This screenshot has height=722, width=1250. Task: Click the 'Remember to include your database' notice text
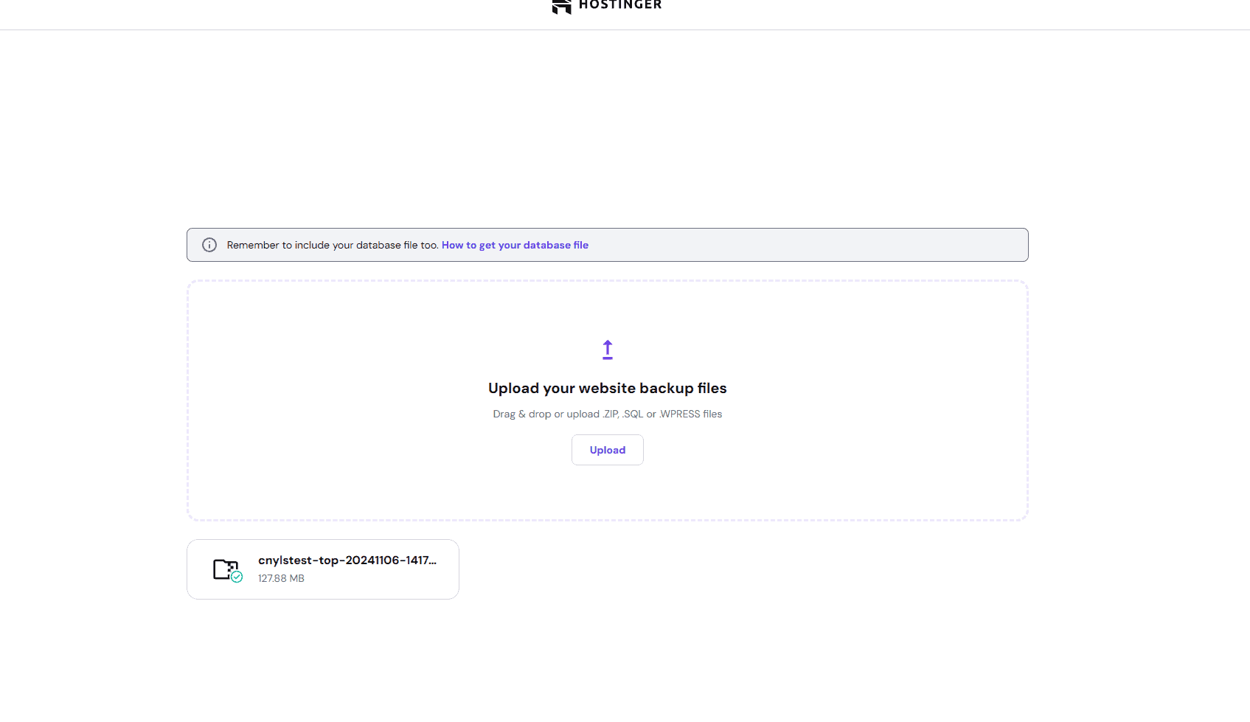tap(332, 245)
